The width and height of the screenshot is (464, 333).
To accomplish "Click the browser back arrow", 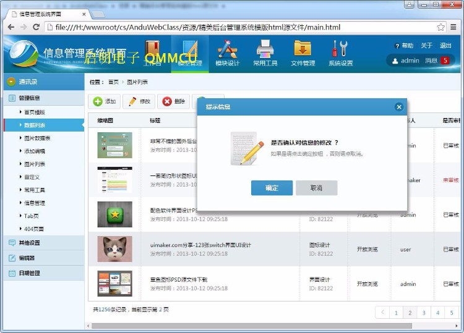I will coord(11,27).
